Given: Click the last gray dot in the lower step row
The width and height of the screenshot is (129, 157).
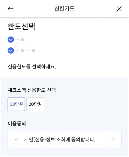Looking at the screenshot, I should (34, 51).
